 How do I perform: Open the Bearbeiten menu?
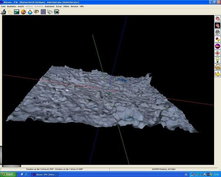tap(11, 7)
